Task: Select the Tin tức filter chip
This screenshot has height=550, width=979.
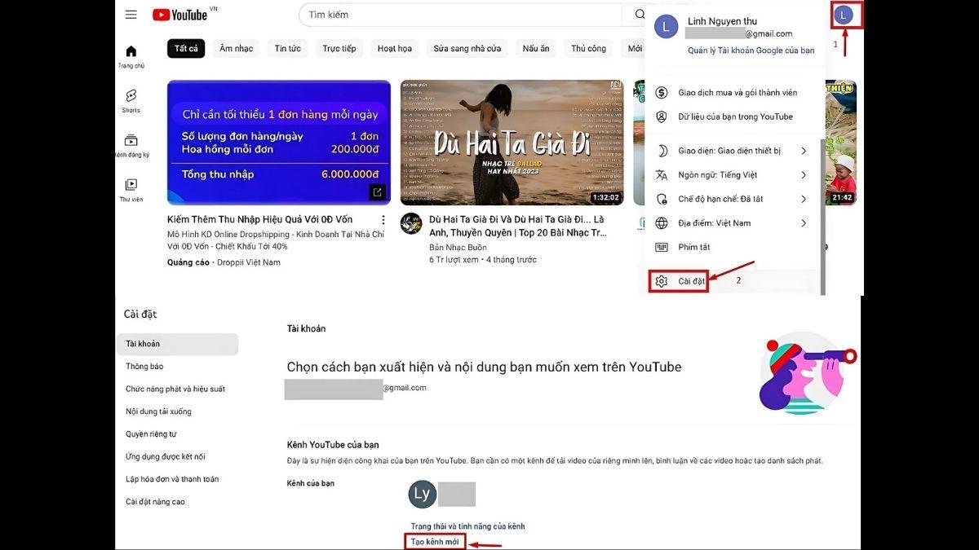Action: (x=288, y=49)
